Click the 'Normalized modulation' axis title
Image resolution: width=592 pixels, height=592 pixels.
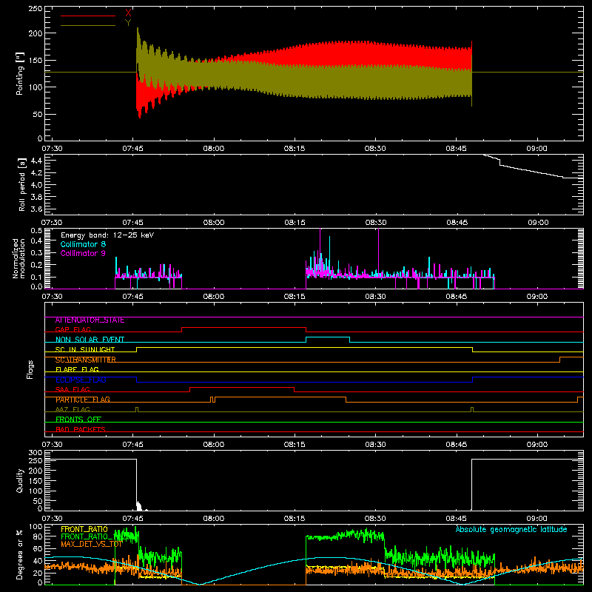pyautogui.click(x=18, y=258)
